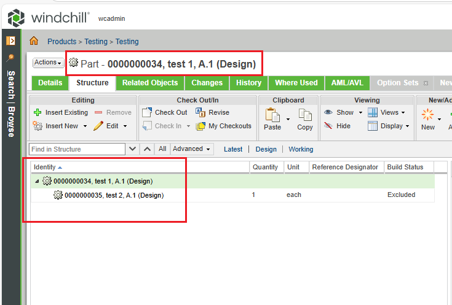Follow the first Testing breadcrumb link
Screen dimensions: 452x305
[x=96, y=42]
